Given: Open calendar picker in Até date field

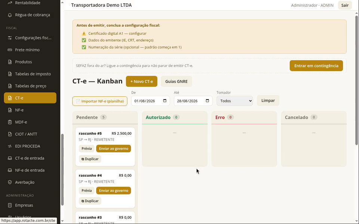Looking at the screenshot, I should click(x=207, y=101).
